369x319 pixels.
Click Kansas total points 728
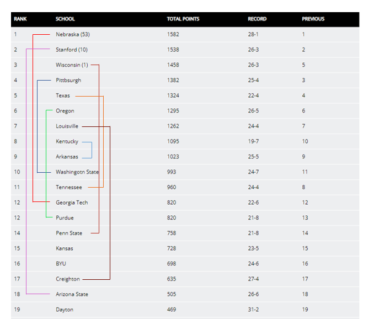pyautogui.click(x=172, y=248)
